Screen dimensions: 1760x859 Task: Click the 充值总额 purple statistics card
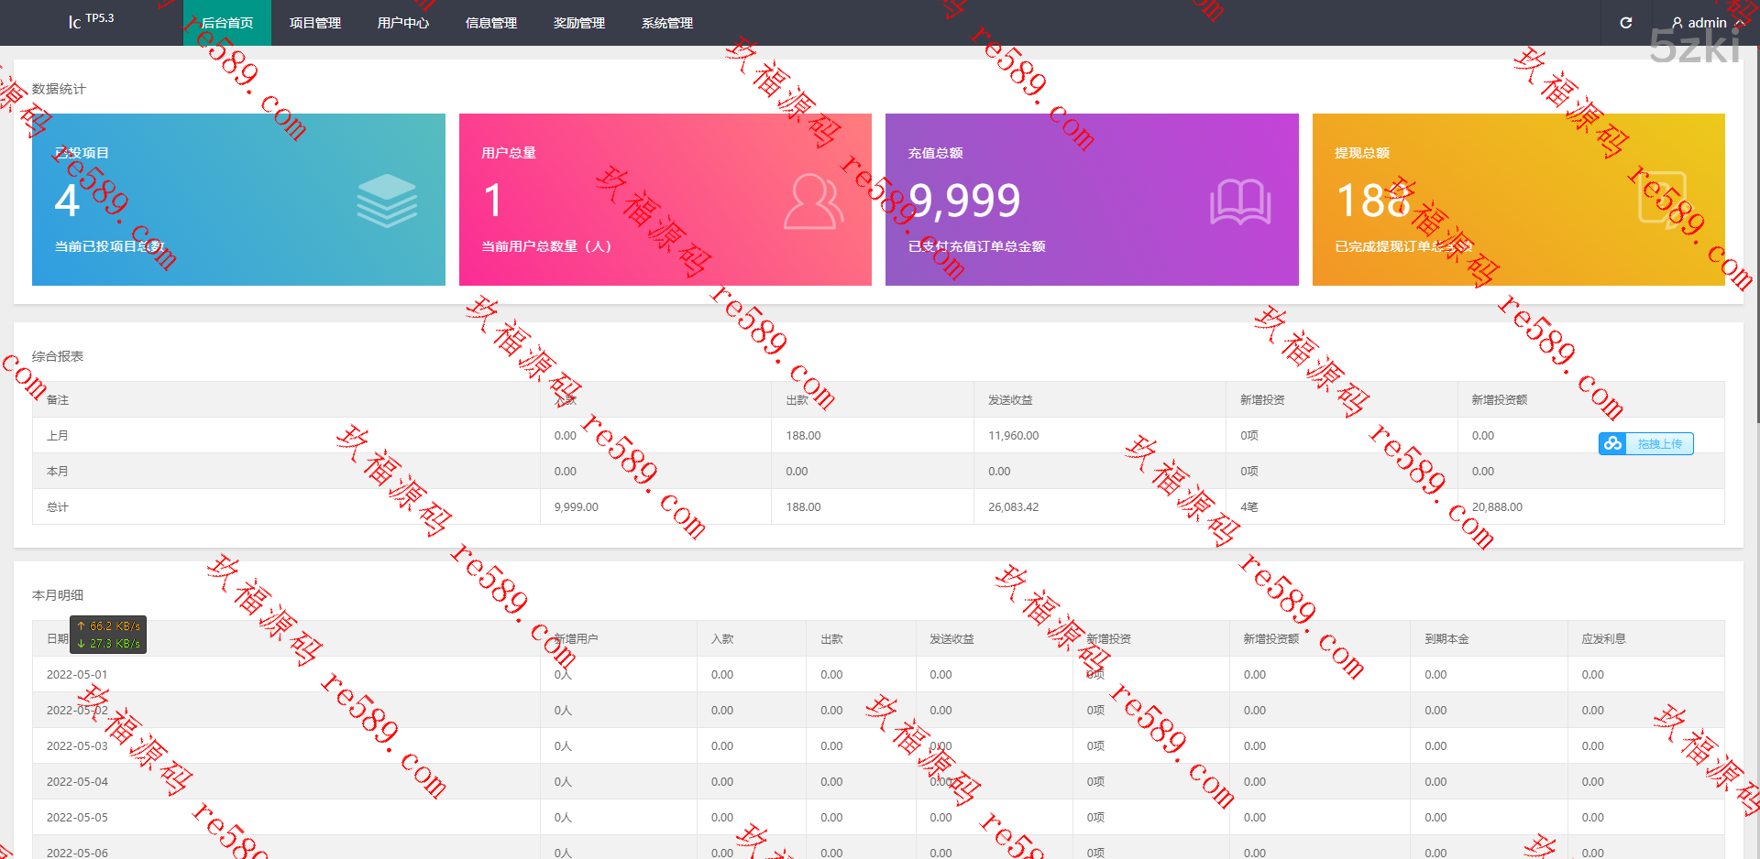1091,200
